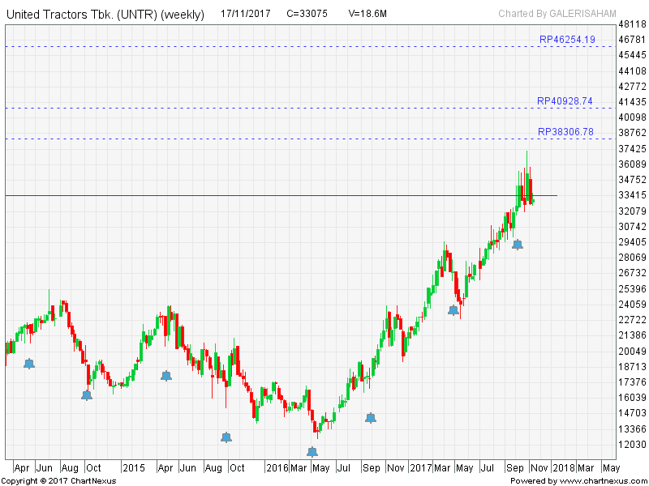The image size is (649, 486).
Task: Click the volume value V=18.6M
Action: 367,14
